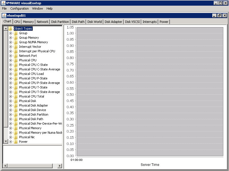This screenshot has width=229, height=171.
Task: Open the File menu
Action: (4, 8)
